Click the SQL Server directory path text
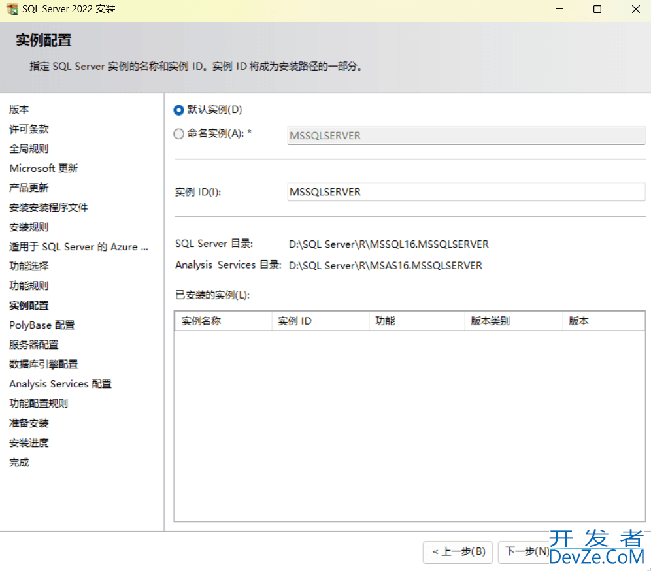 (x=389, y=244)
